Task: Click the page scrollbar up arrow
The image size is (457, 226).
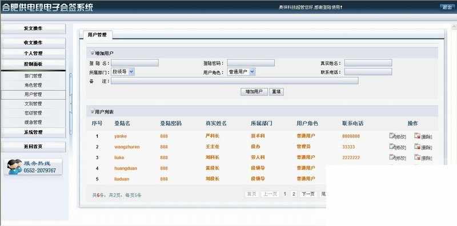Action: [454, 26]
